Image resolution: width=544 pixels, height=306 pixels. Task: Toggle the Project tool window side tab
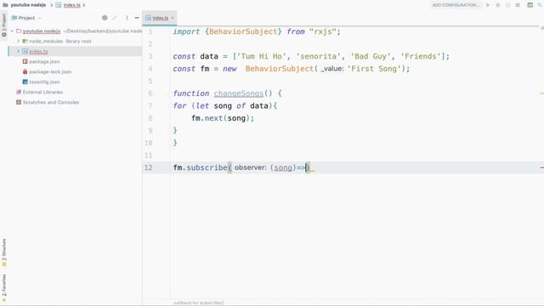pos(3,25)
